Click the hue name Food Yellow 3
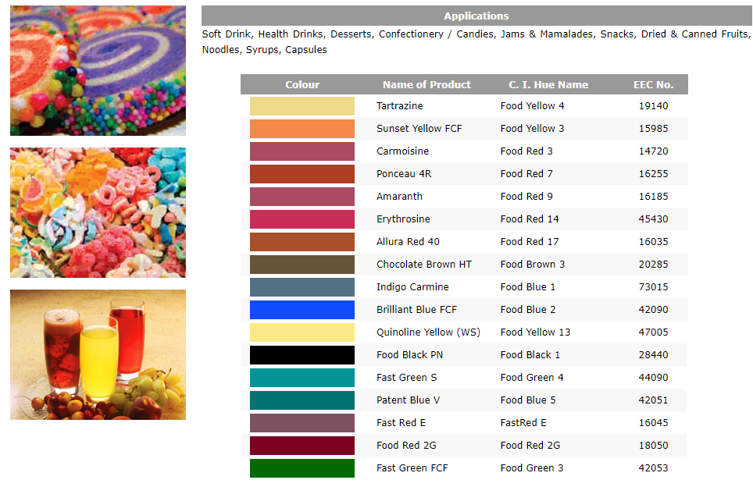 tap(532, 129)
